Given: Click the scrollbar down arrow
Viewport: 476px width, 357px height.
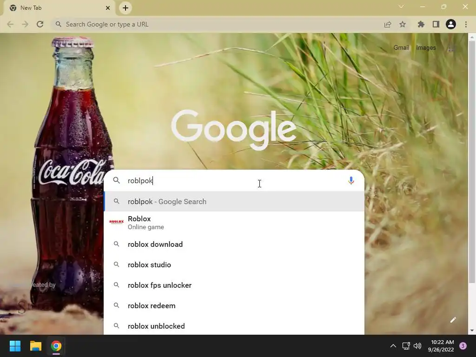Looking at the screenshot, I should click(x=472, y=331).
